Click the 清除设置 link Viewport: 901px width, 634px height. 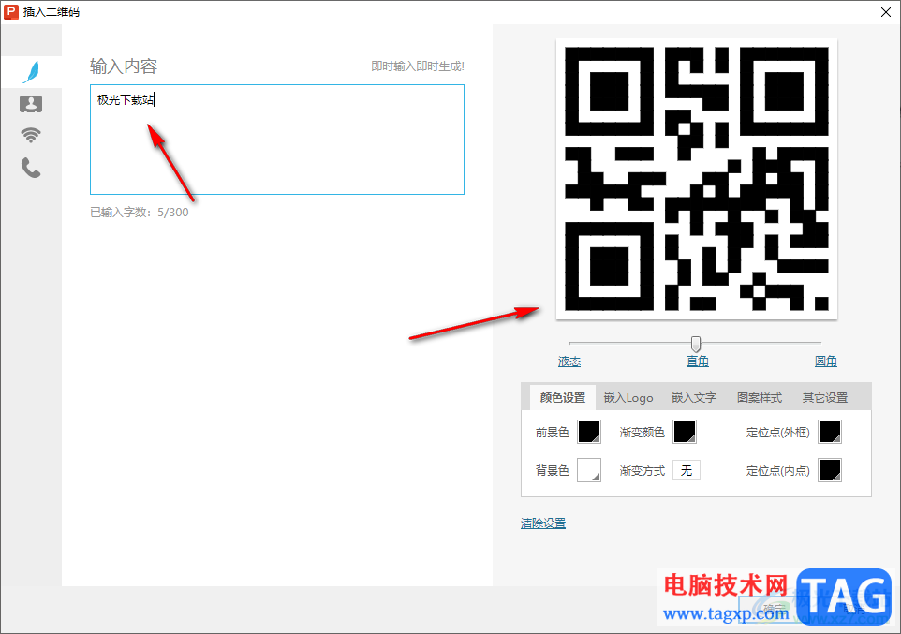pos(543,523)
